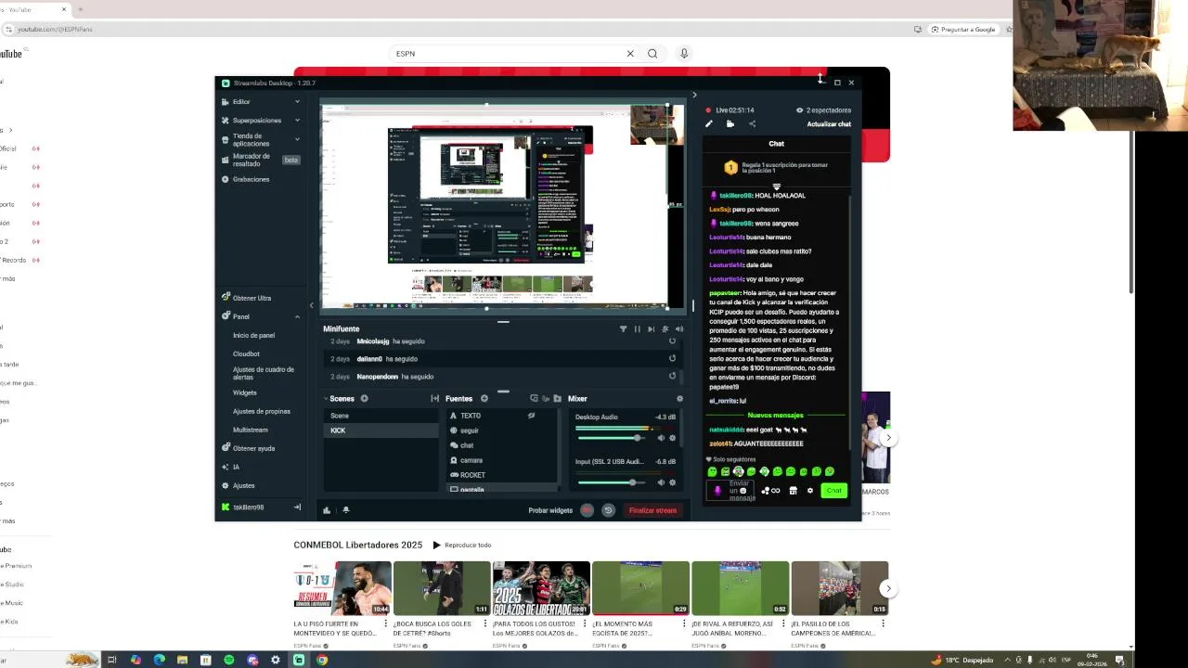
Task: Log out with arrow next to takillero98
Action: point(297,507)
